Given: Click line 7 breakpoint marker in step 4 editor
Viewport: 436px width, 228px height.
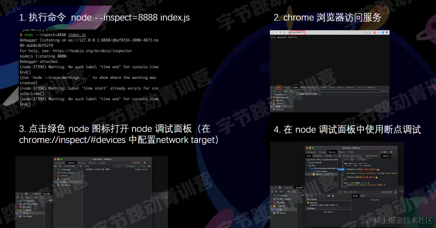Looking at the screenshot, I should click(341, 169).
